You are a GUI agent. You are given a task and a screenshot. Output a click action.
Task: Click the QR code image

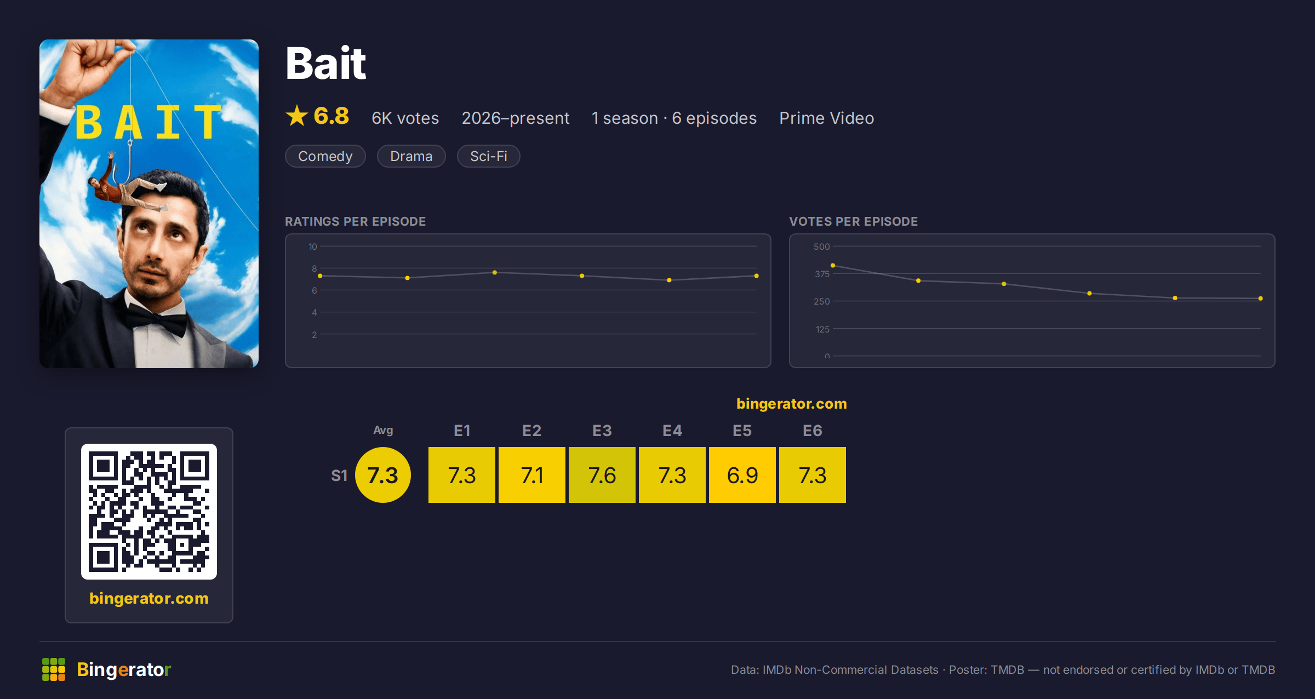(x=149, y=512)
